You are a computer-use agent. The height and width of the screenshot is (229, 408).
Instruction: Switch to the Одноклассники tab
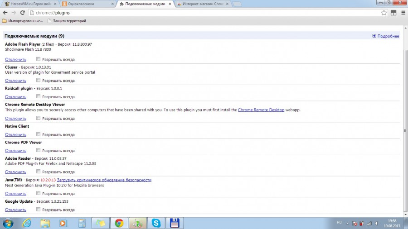[86, 4]
